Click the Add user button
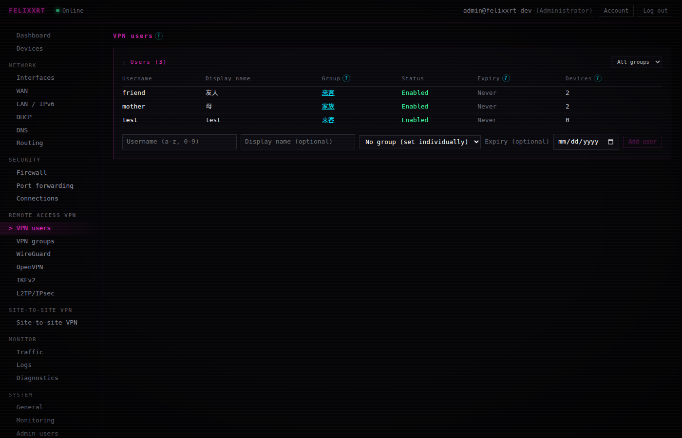Viewport: 682px width, 438px height. 643,142
